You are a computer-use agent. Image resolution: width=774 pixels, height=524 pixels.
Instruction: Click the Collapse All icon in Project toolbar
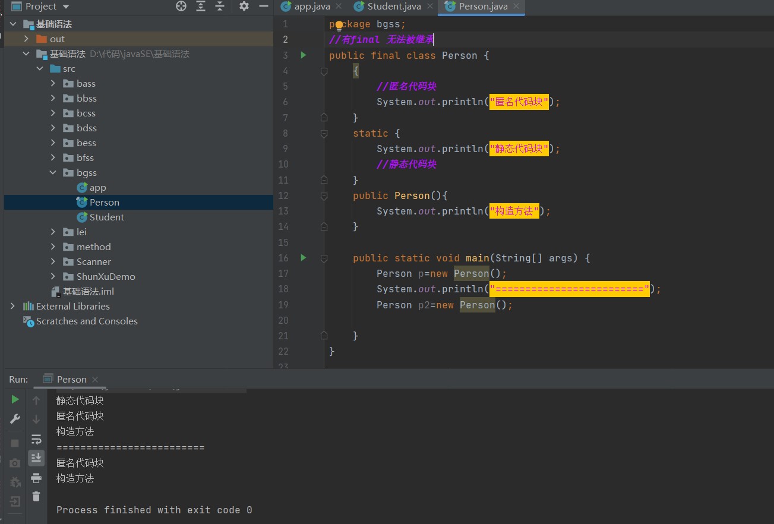click(220, 7)
